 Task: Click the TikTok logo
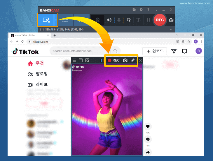click(26, 51)
